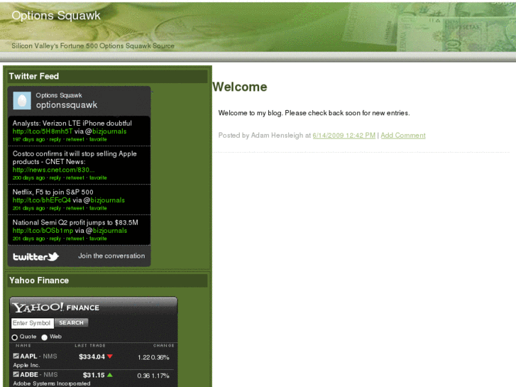Image resolution: width=516 pixels, height=387 pixels.
Task: Reply to the Verizon LTE iPhone tweet
Action: 55,139
